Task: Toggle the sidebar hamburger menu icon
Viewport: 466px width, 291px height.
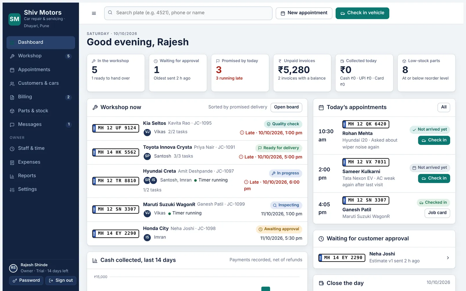Action: 94,13
